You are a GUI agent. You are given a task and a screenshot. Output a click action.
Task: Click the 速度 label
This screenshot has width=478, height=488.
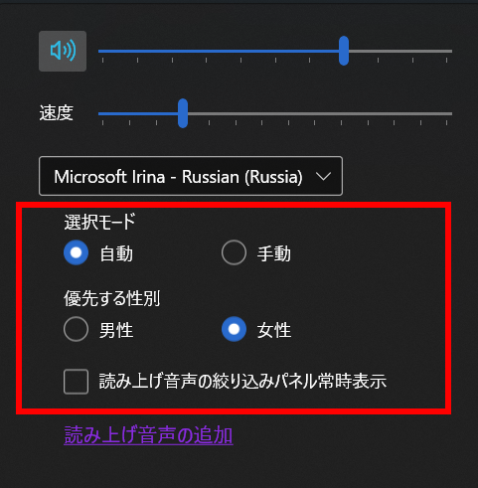56,113
